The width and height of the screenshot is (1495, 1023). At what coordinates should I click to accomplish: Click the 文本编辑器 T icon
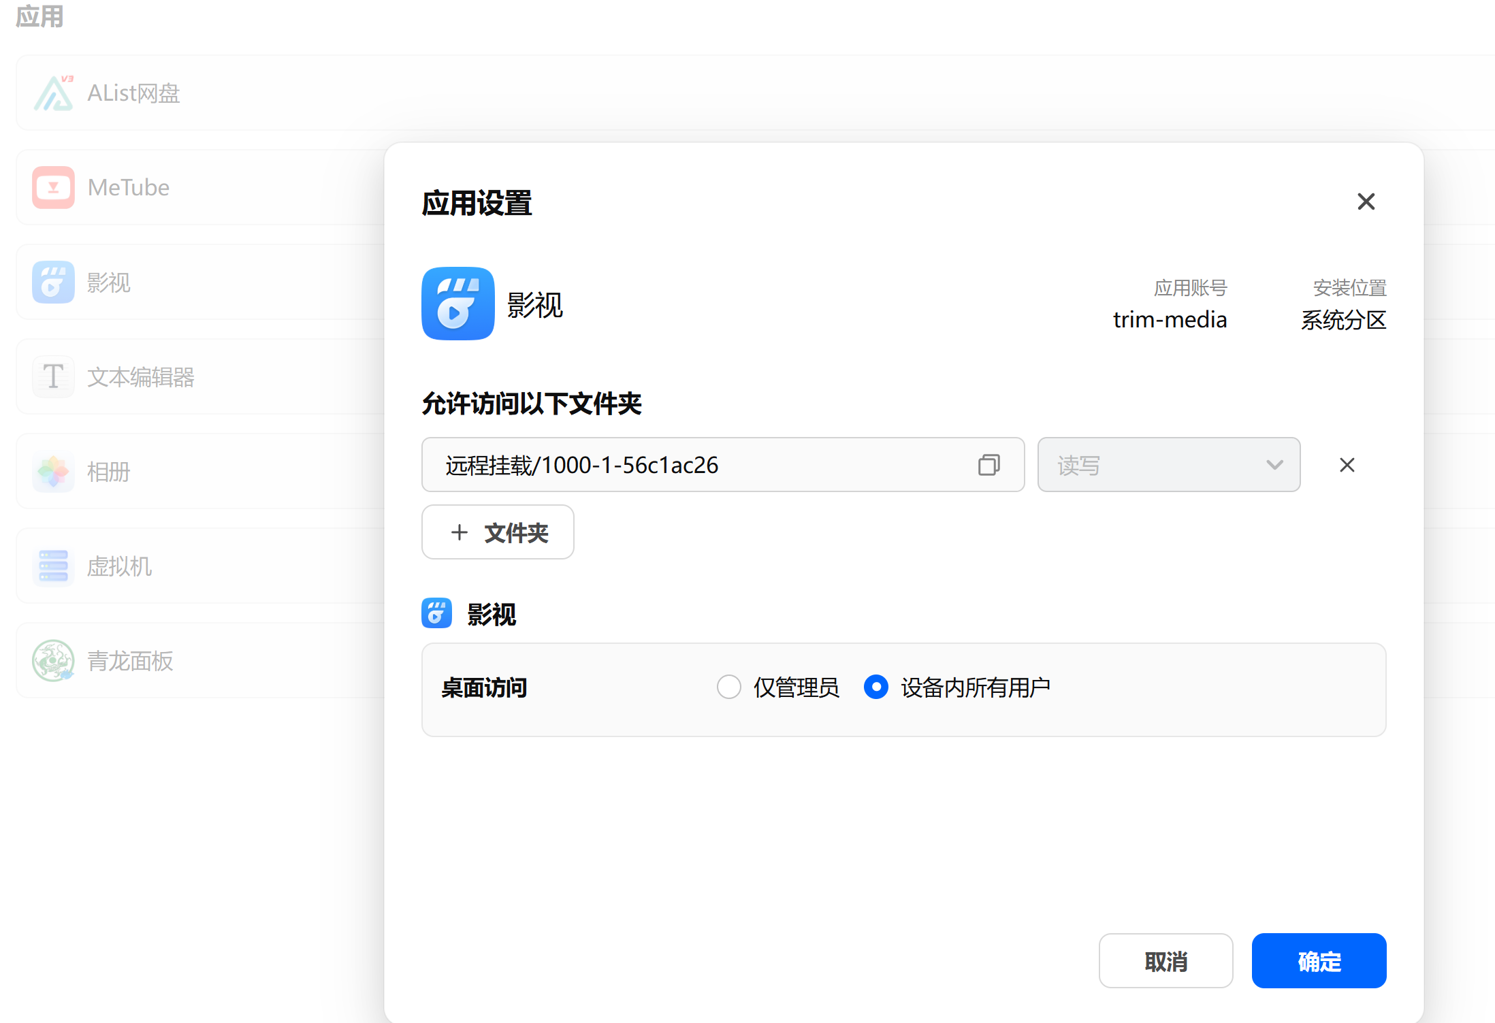53,376
